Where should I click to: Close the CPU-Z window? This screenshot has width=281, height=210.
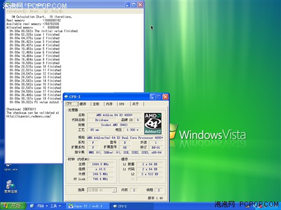pos(165,97)
